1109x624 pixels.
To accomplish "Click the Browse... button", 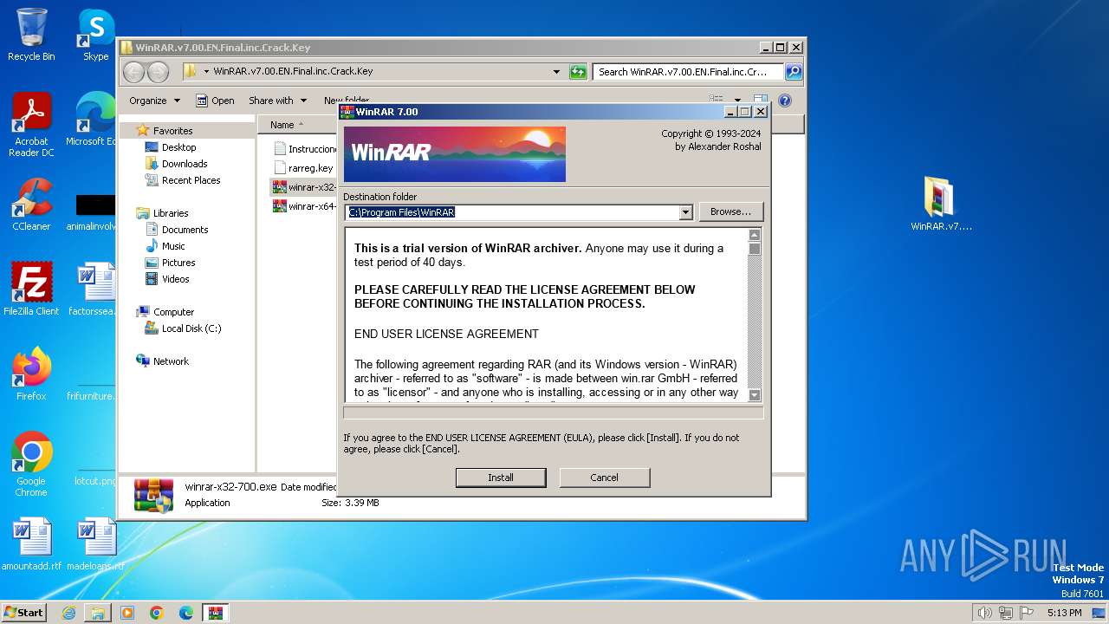I will [x=730, y=211].
